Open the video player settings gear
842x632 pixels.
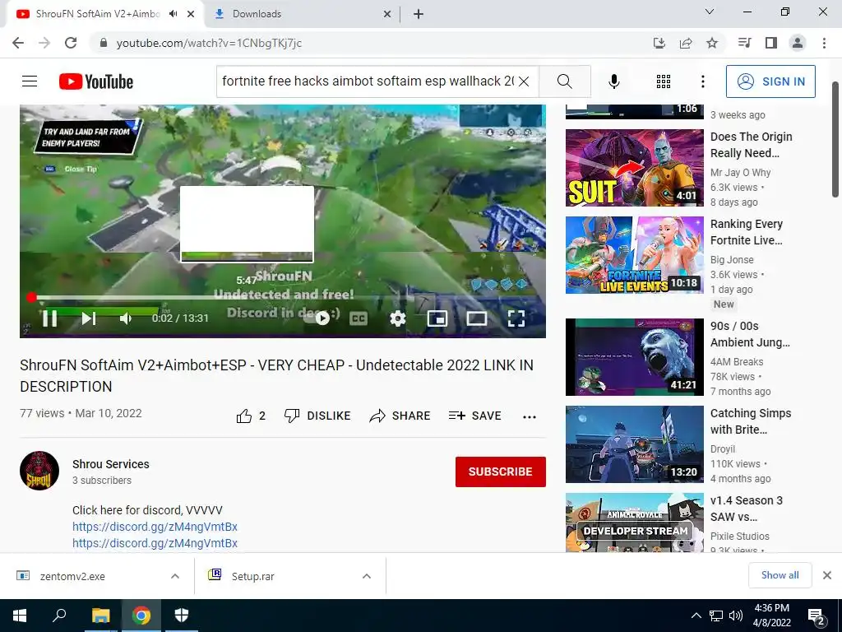click(397, 318)
